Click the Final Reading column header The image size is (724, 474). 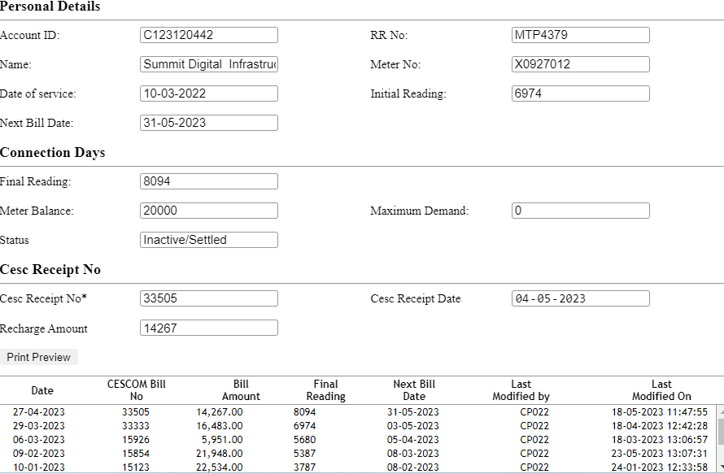click(326, 390)
